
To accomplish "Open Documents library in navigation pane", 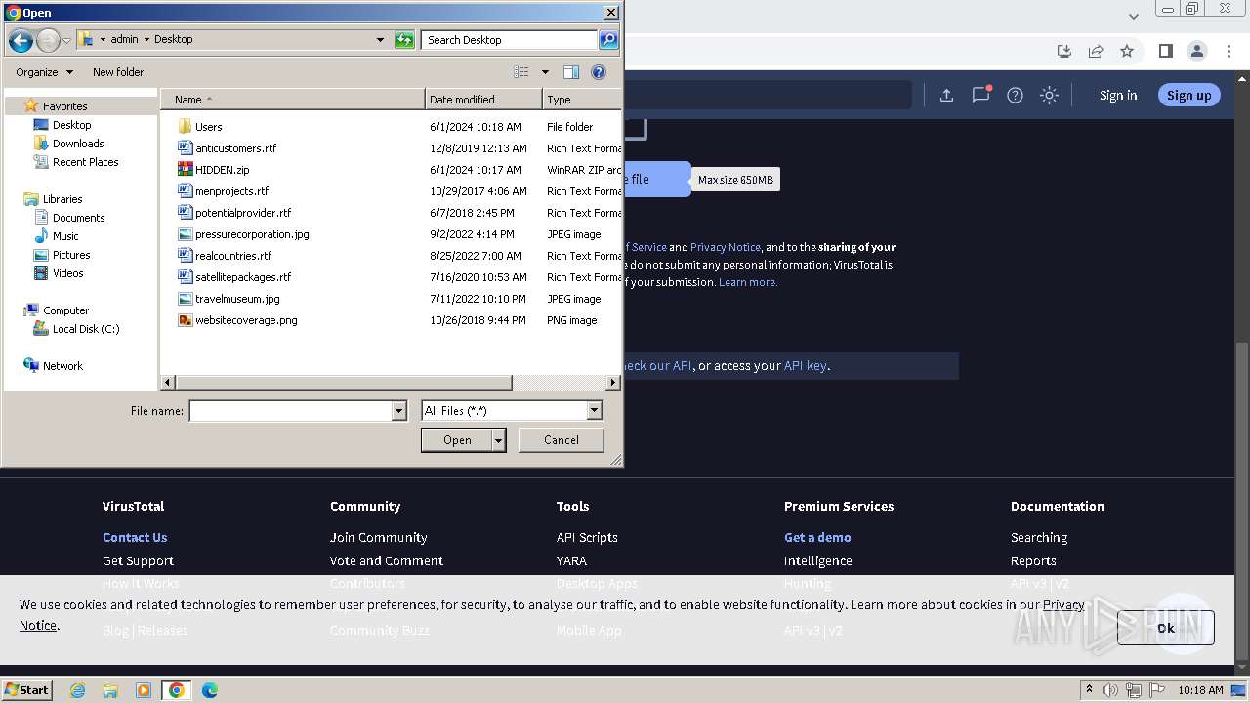I will tap(78, 218).
